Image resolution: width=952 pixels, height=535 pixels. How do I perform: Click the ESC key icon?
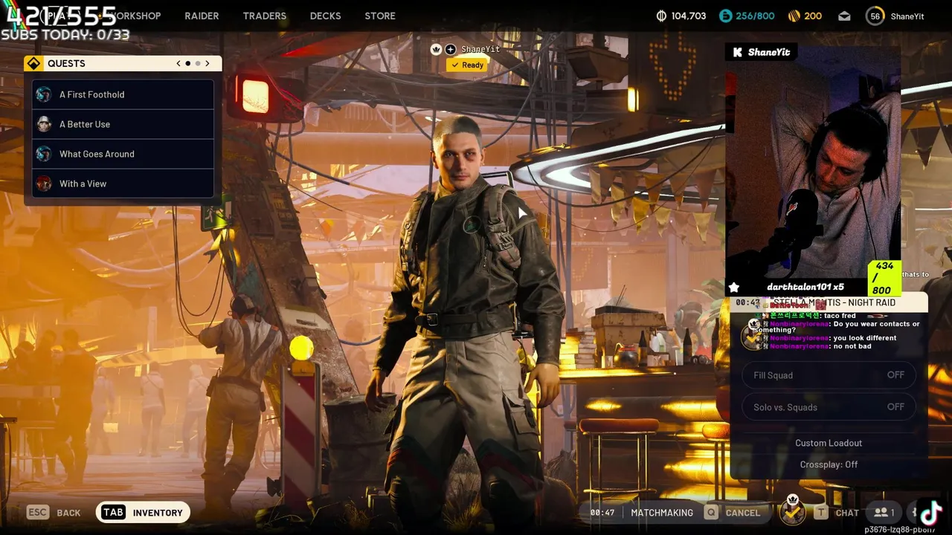tap(38, 512)
